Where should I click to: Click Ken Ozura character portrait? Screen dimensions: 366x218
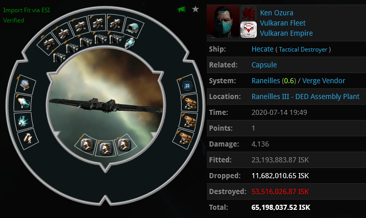[223, 21]
